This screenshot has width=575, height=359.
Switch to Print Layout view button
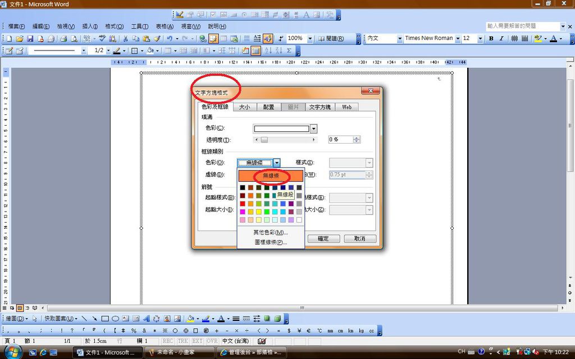click(20, 308)
